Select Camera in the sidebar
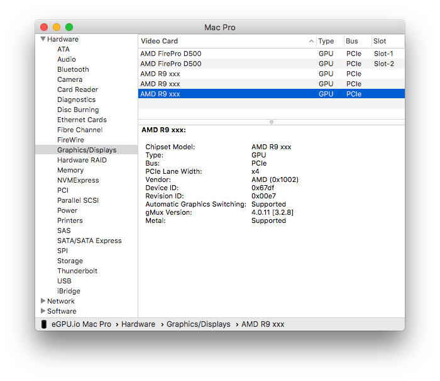The width and height of the screenshot is (440, 381). [70, 79]
